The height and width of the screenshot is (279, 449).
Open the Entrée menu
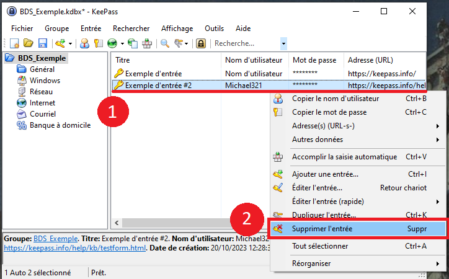[x=91, y=29]
